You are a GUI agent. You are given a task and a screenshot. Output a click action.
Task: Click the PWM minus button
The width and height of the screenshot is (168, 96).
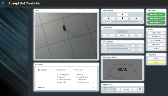coord(118,89)
